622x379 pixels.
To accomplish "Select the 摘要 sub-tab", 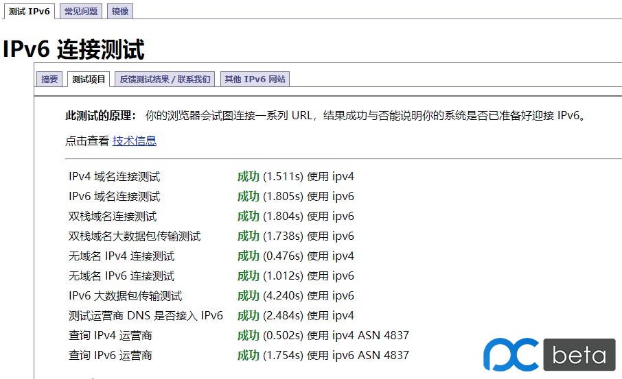I will (x=50, y=79).
